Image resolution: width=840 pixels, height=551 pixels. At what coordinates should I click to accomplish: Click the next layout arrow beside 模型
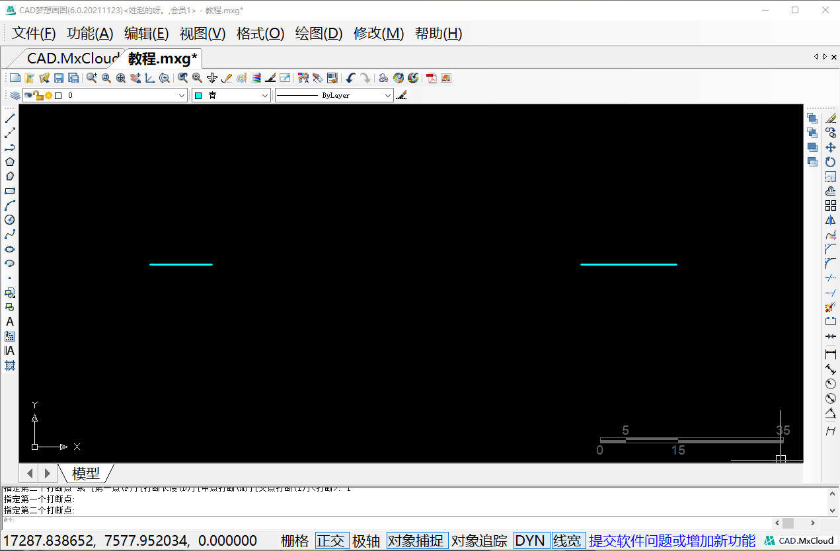click(x=47, y=473)
